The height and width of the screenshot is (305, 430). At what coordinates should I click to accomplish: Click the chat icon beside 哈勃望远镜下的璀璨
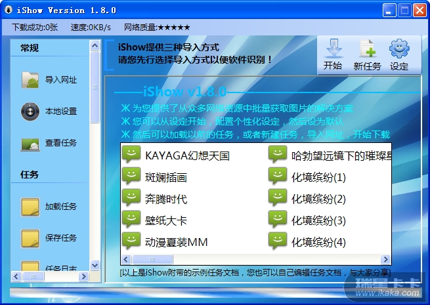click(x=278, y=154)
